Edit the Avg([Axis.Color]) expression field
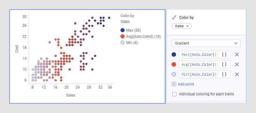This screenshot has height=113, width=256. click(x=198, y=64)
